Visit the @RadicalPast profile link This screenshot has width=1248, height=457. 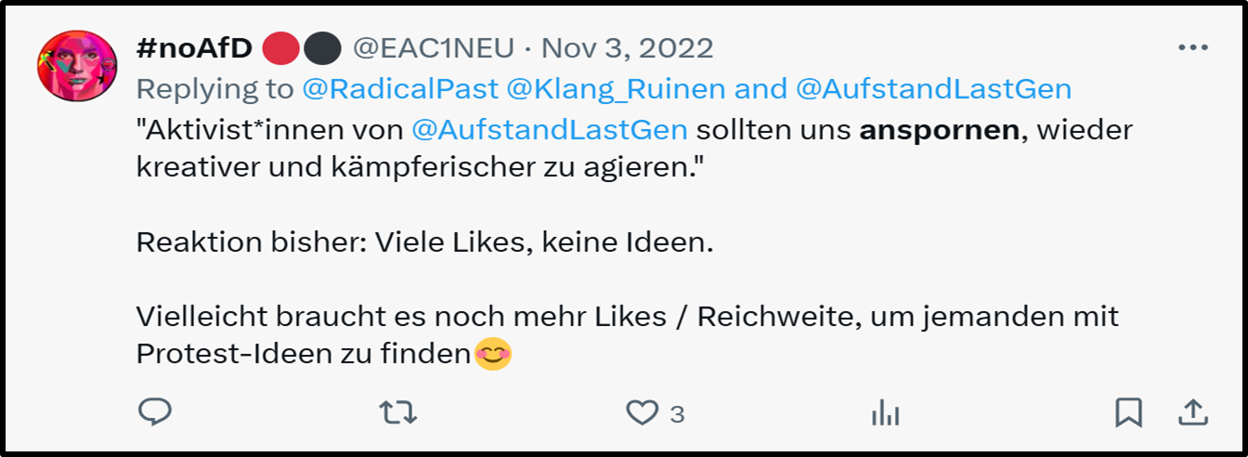point(400,89)
